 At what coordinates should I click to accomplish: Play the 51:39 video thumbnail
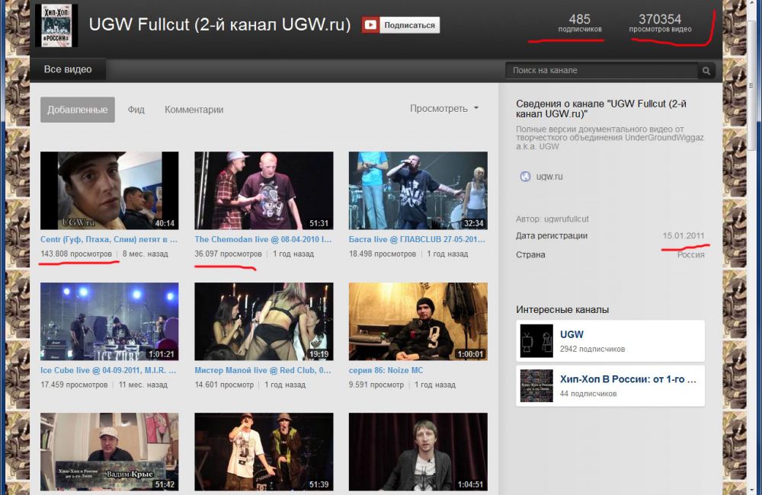point(264,452)
